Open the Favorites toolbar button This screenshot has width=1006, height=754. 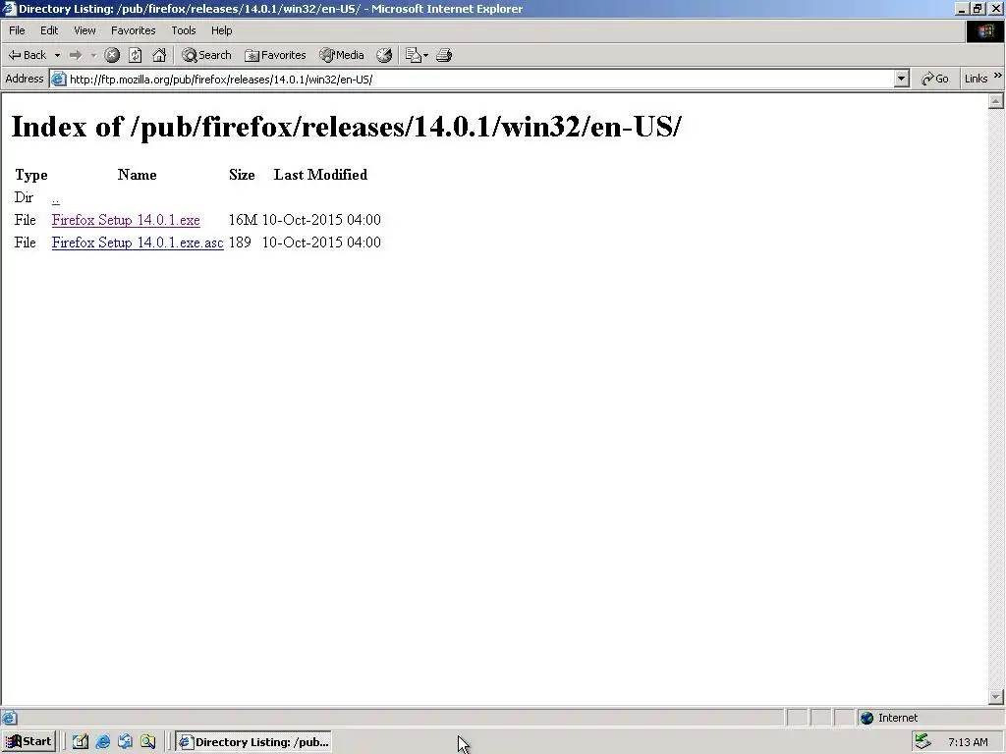pyautogui.click(x=275, y=55)
